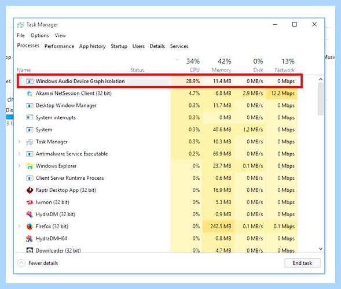Expand the Antimalware Service Executable group
This screenshot has height=289, width=341.
point(19,154)
